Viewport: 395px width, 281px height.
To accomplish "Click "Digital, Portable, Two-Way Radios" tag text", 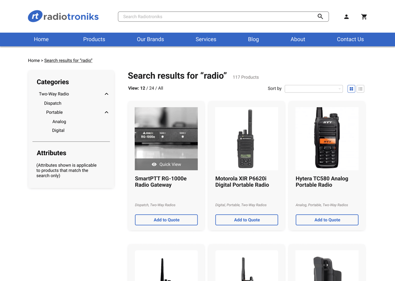I will coord(241,205).
